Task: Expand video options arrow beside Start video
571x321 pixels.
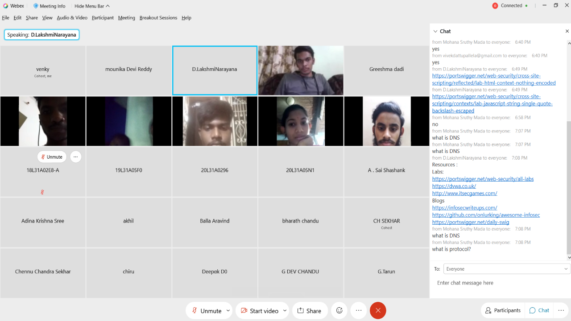Action: point(285,311)
